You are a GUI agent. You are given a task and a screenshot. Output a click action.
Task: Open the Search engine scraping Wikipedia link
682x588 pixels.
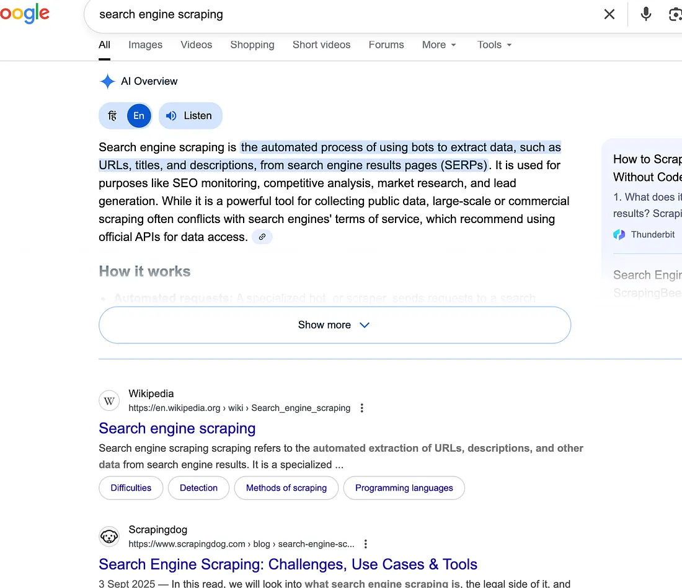(x=177, y=428)
